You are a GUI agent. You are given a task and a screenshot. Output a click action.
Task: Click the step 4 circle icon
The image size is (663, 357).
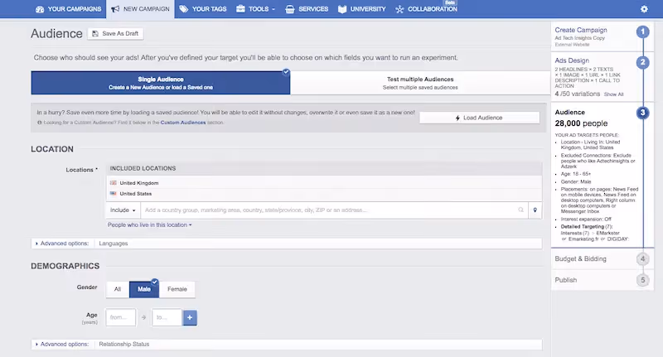[x=643, y=258]
